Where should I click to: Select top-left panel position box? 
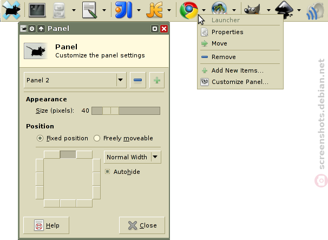tap(51, 154)
